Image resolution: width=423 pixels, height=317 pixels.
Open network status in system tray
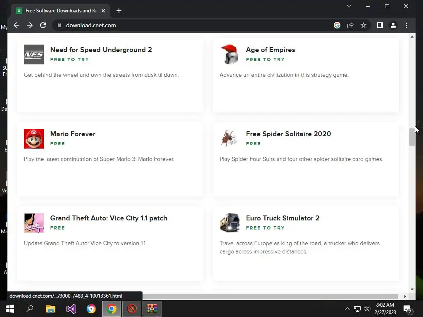click(x=357, y=309)
